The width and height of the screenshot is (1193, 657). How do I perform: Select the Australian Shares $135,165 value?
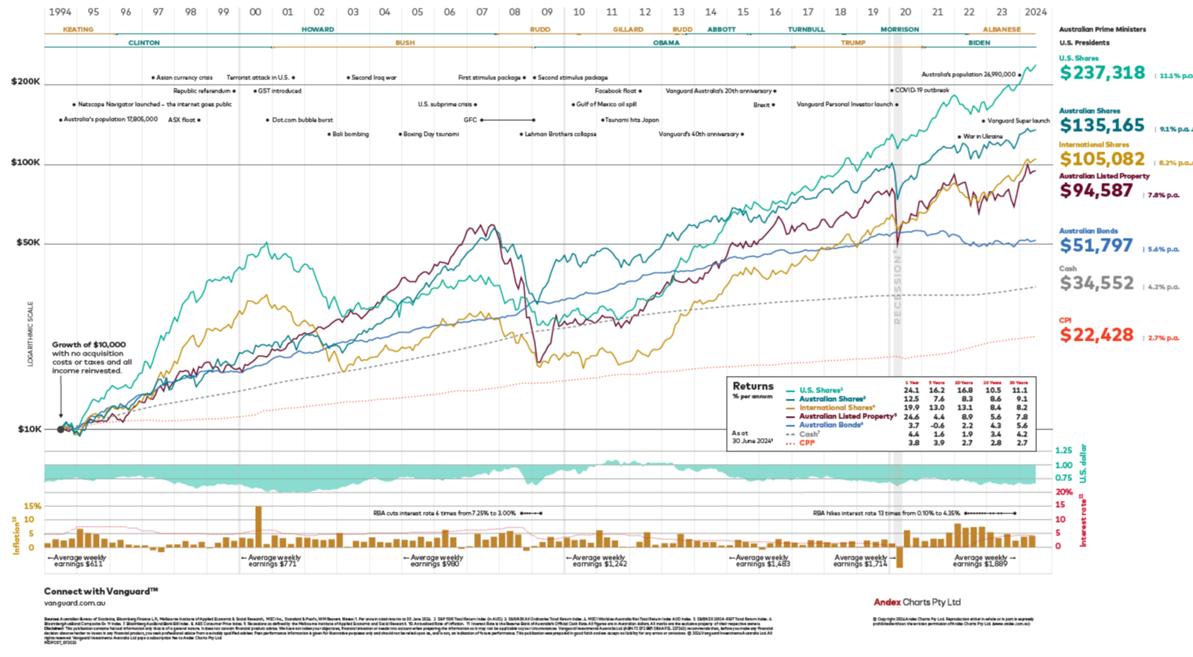(x=1102, y=126)
